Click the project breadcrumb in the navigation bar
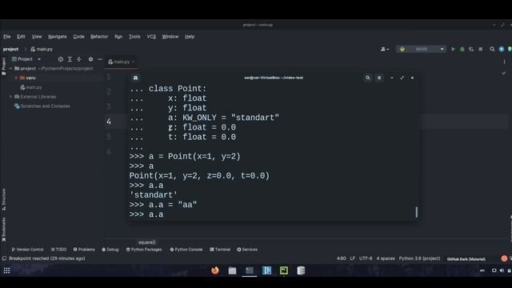The image size is (512, 288). point(10,49)
